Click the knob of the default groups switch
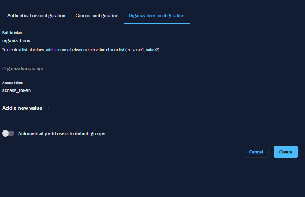The width and height of the screenshot is (305, 197). 6,133
